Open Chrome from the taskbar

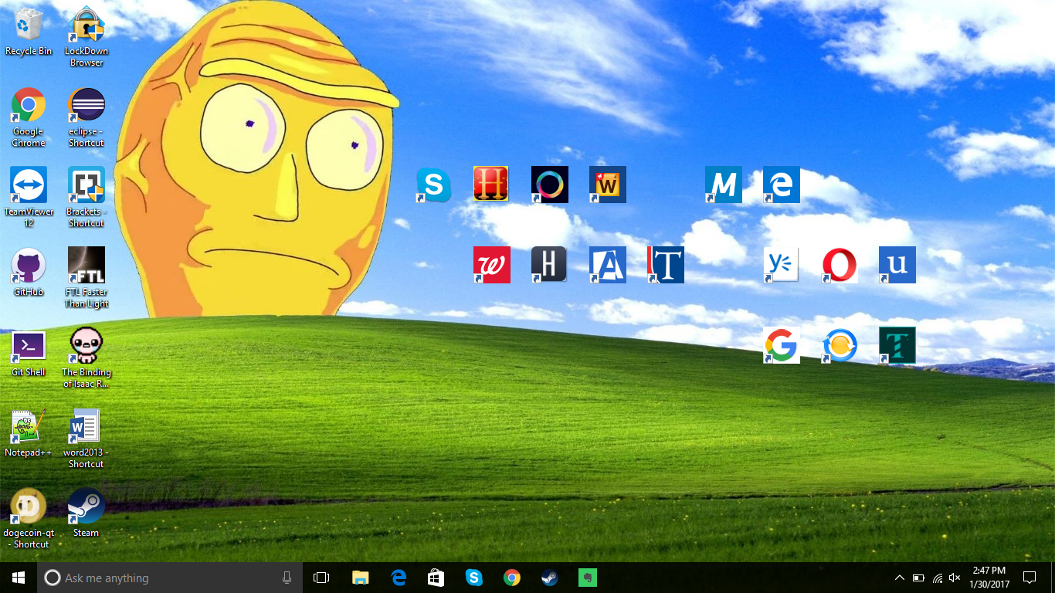(512, 578)
